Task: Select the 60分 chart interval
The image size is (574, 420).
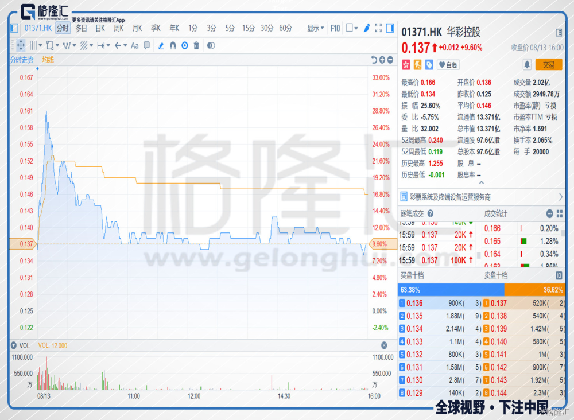Action: (285, 28)
